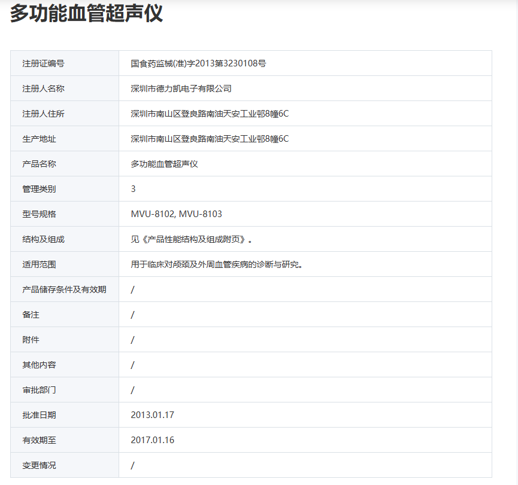Click the address value in the 注册人住所 row
The image size is (518, 485).
point(210,114)
